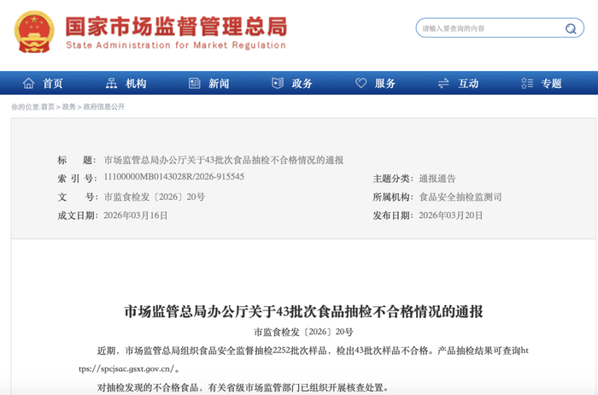Go to 政务 in the breadcrumb

tap(69, 107)
